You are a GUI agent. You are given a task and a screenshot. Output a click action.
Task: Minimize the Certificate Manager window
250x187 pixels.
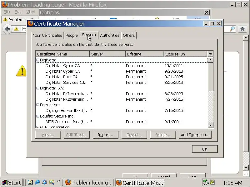tap(206, 24)
